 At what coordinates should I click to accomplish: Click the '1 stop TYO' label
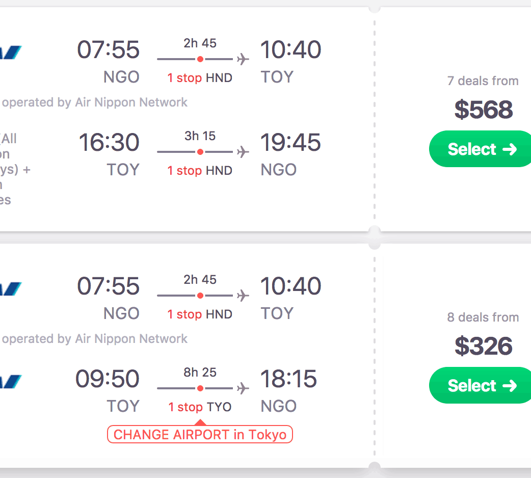(x=200, y=407)
